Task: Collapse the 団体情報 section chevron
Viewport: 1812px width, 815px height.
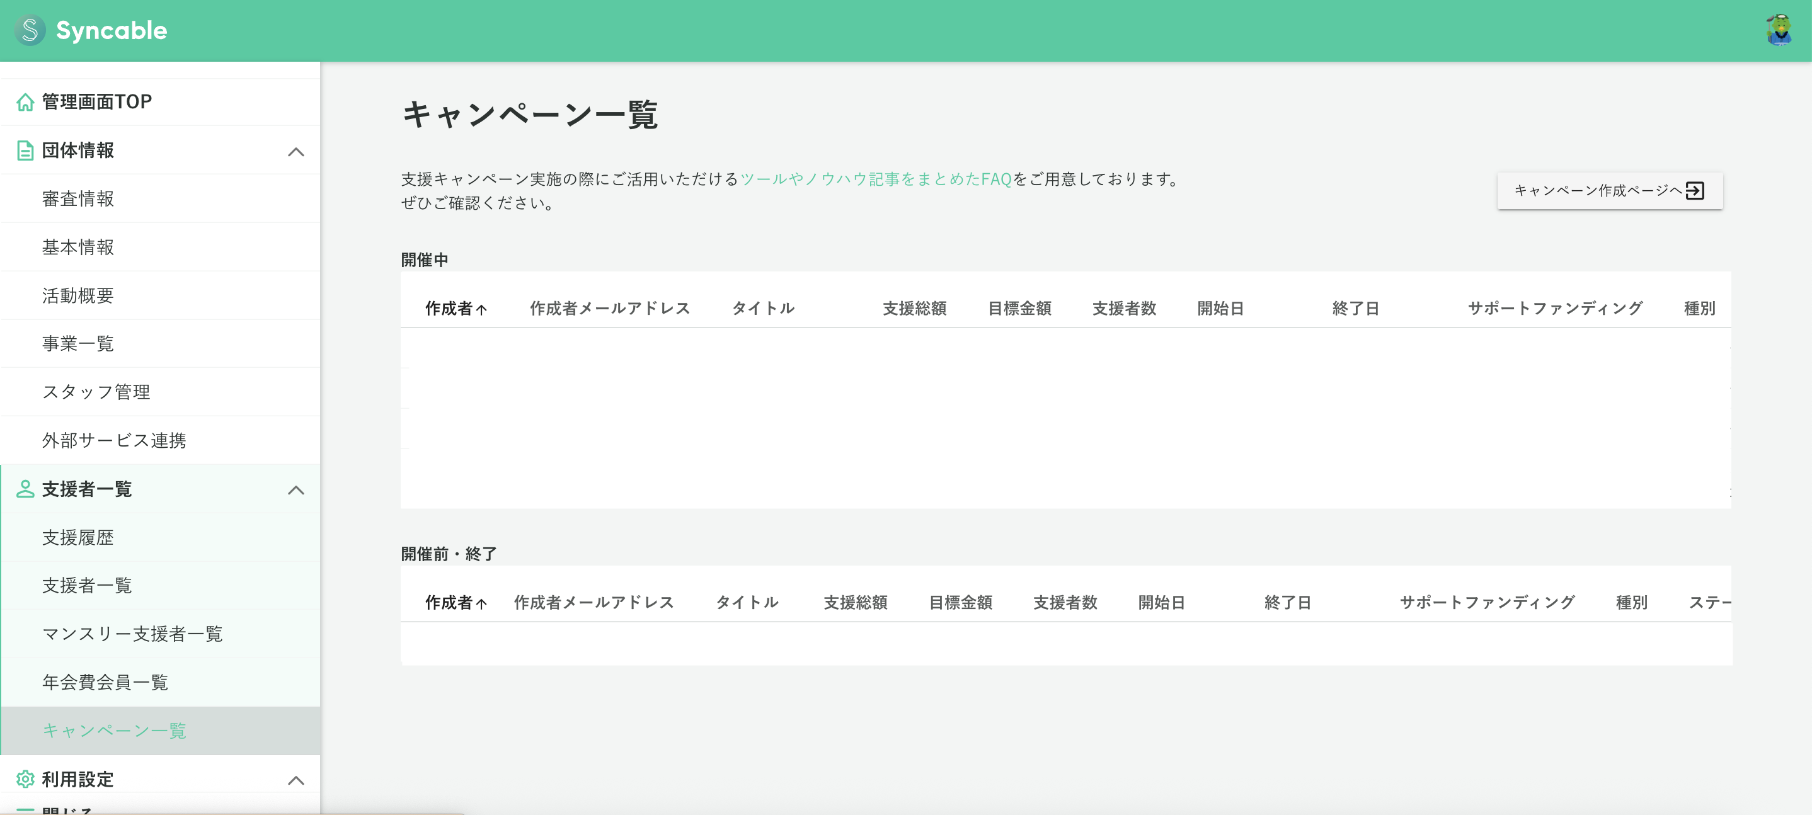Action: [x=297, y=151]
